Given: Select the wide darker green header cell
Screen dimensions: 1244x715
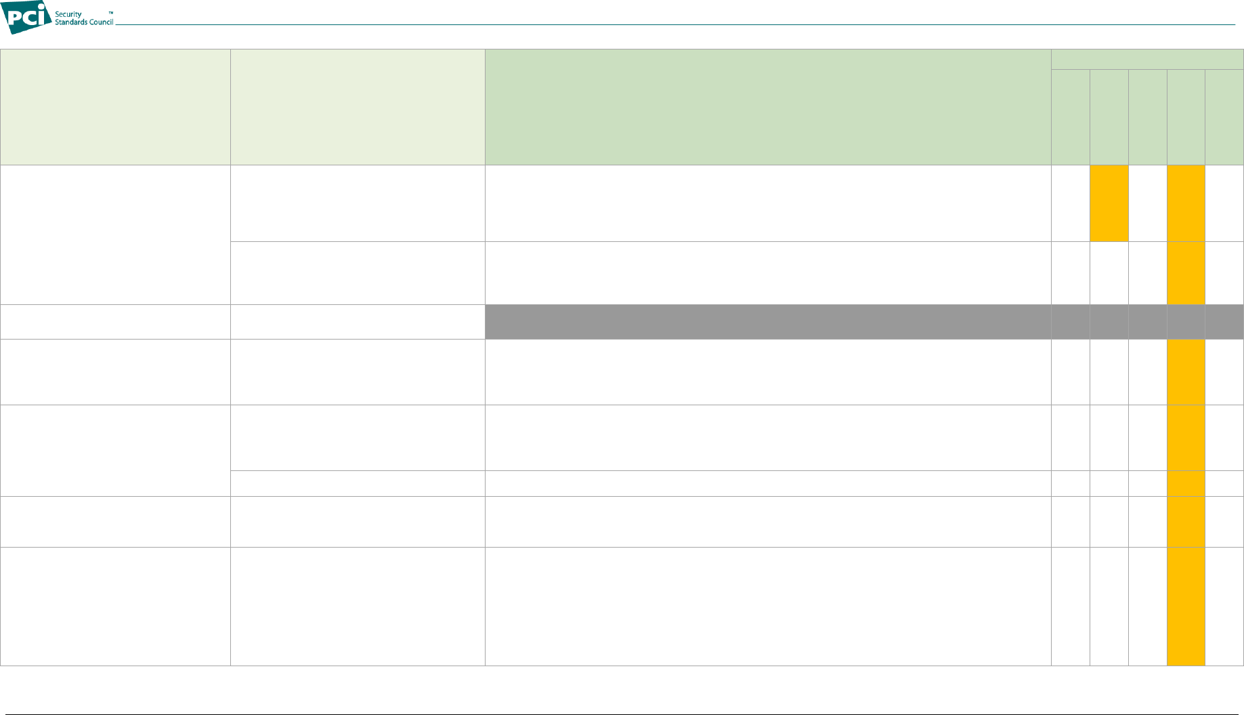Looking at the screenshot, I should [768, 107].
